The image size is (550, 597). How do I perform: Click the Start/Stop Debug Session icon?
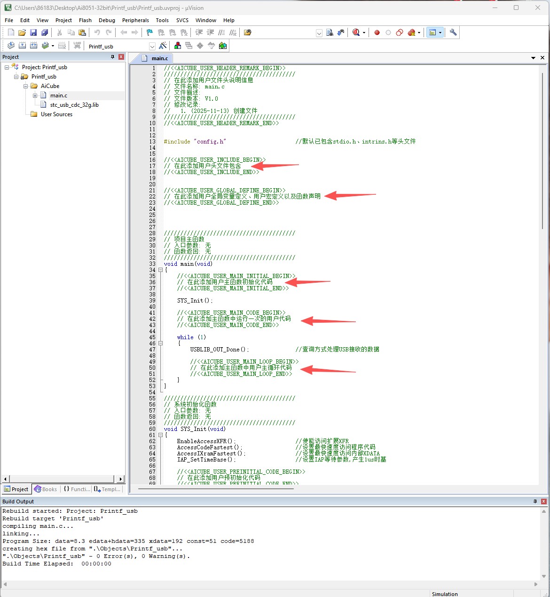356,32
